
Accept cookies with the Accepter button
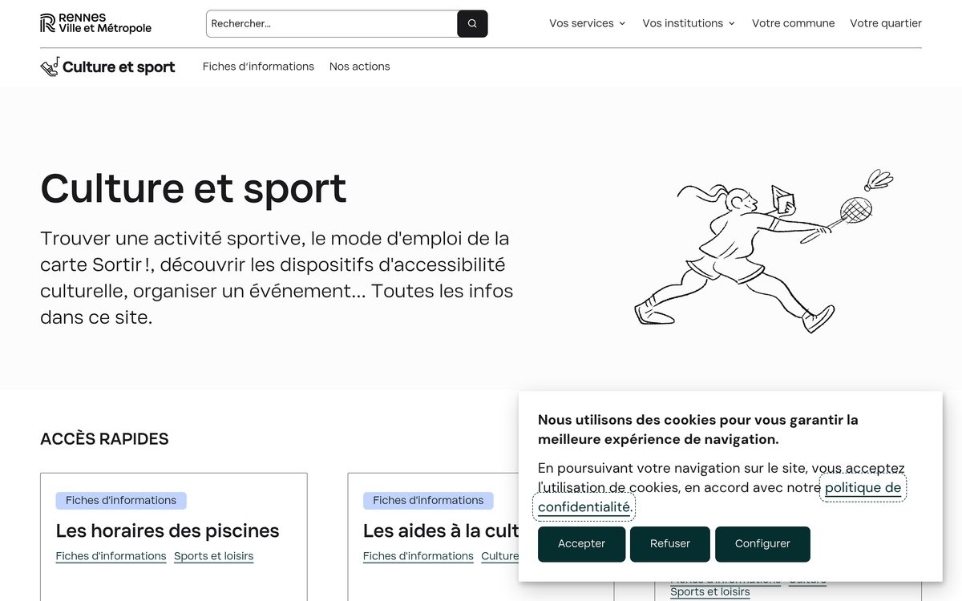point(581,543)
